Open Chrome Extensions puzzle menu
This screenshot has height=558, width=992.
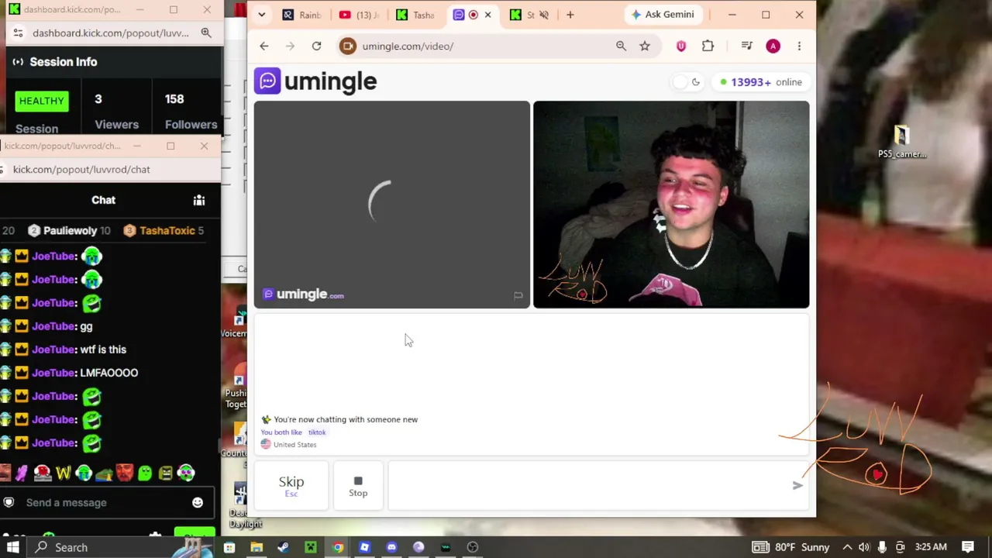[x=708, y=46]
